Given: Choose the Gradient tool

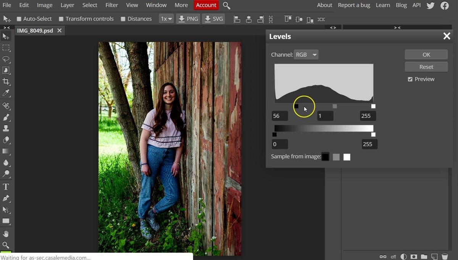Looking at the screenshot, I should (6, 151).
